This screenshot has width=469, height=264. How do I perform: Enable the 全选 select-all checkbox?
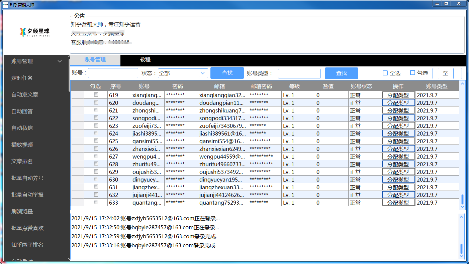click(385, 73)
